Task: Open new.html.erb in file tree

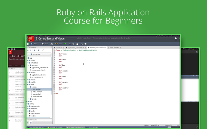Action: 37,94
